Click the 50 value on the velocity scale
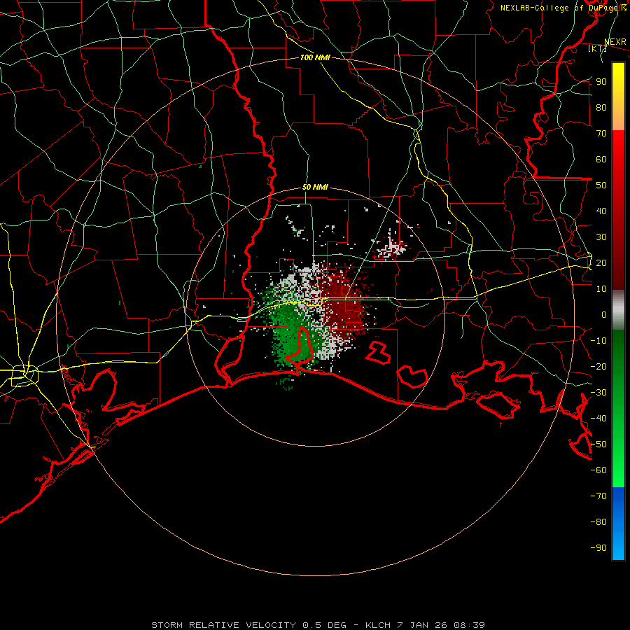The width and height of the screenshot is (630, 630). 601,185
